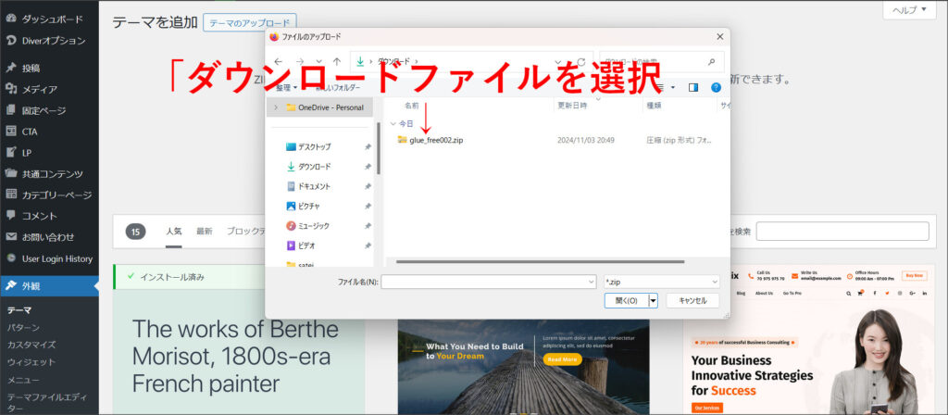Click the dashboard icon in WordPress sidebar

point(11,19)
